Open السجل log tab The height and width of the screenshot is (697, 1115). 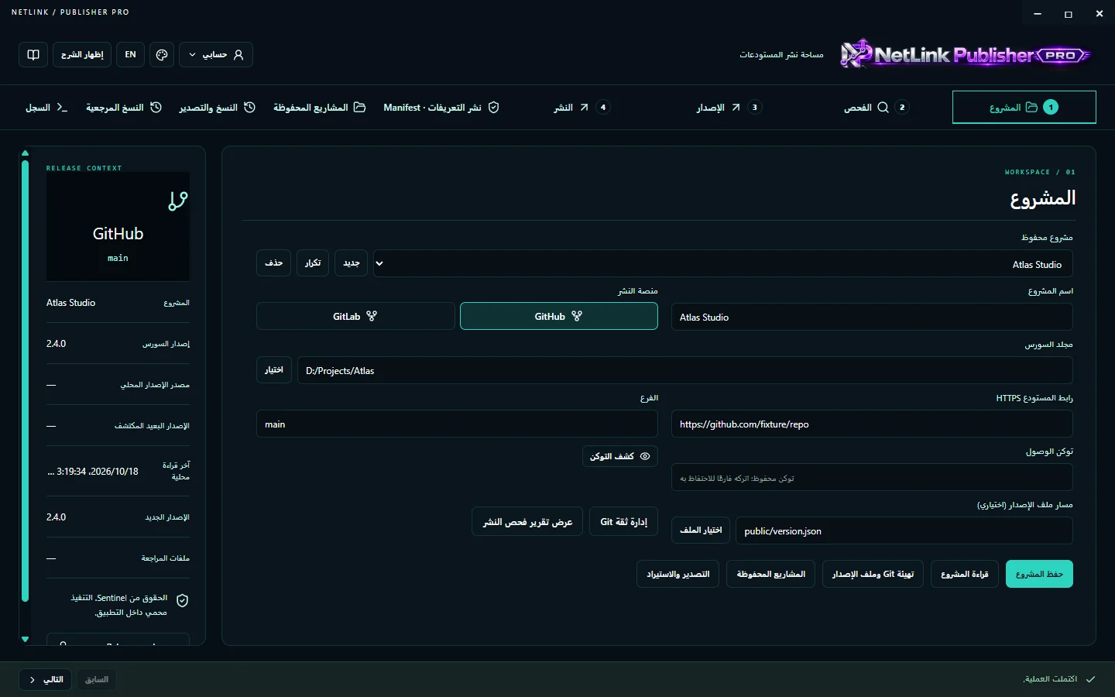tap(46, 108)
